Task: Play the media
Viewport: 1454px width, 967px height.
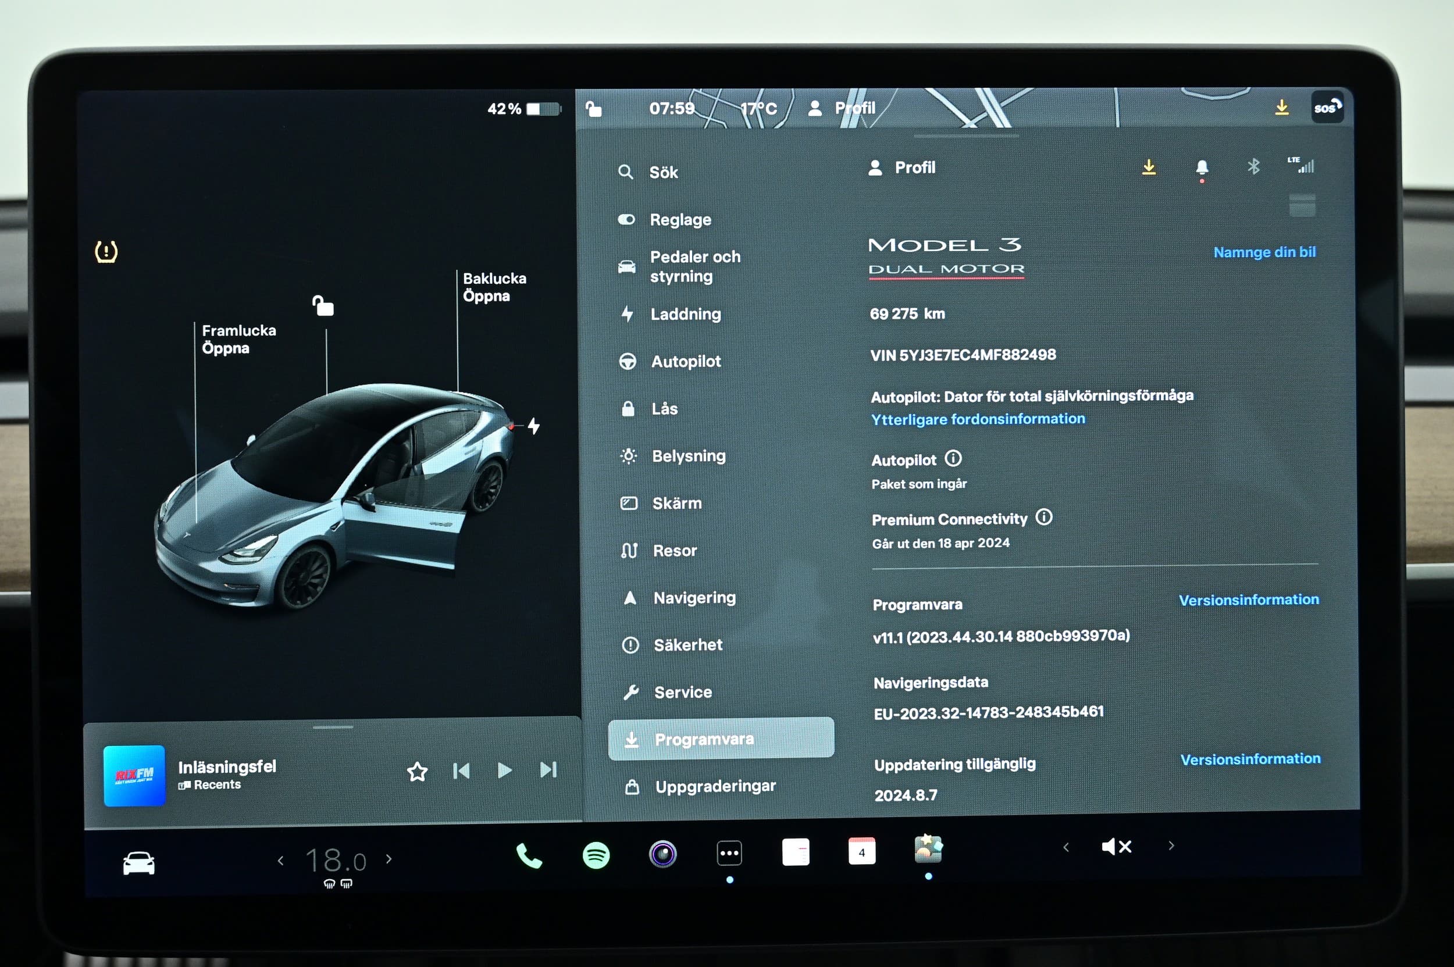Action: click(505, 770)
